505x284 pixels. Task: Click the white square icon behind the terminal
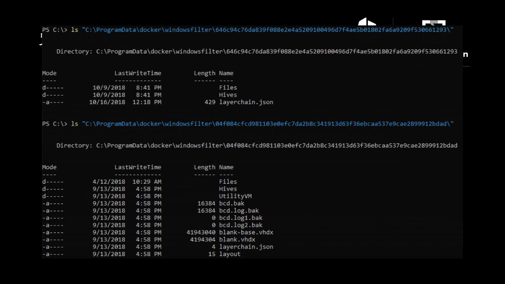point(433,23)
